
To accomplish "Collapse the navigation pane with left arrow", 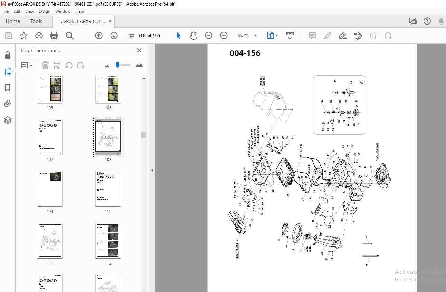I will coord(152,170).
